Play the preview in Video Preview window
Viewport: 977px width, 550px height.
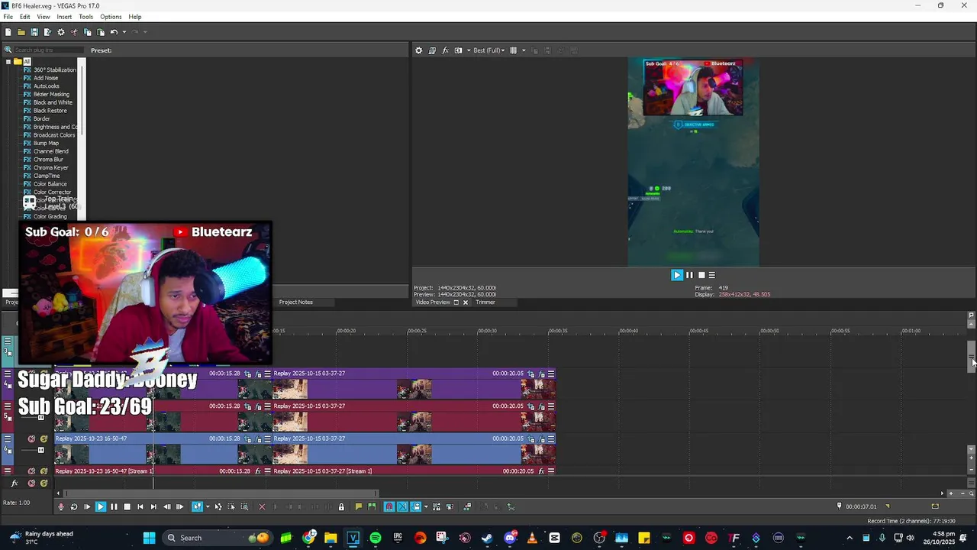pyautogui.click(x=677, y=275)
